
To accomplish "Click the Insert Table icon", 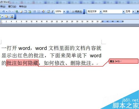I will tap(25, 12).
